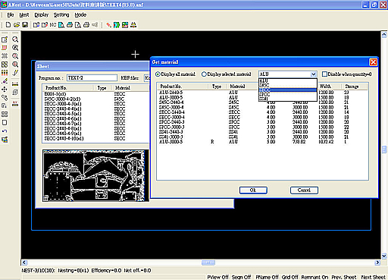The image size is (388, 280).
Task: Choose ALU from the open material list
Action: (288, 81)
